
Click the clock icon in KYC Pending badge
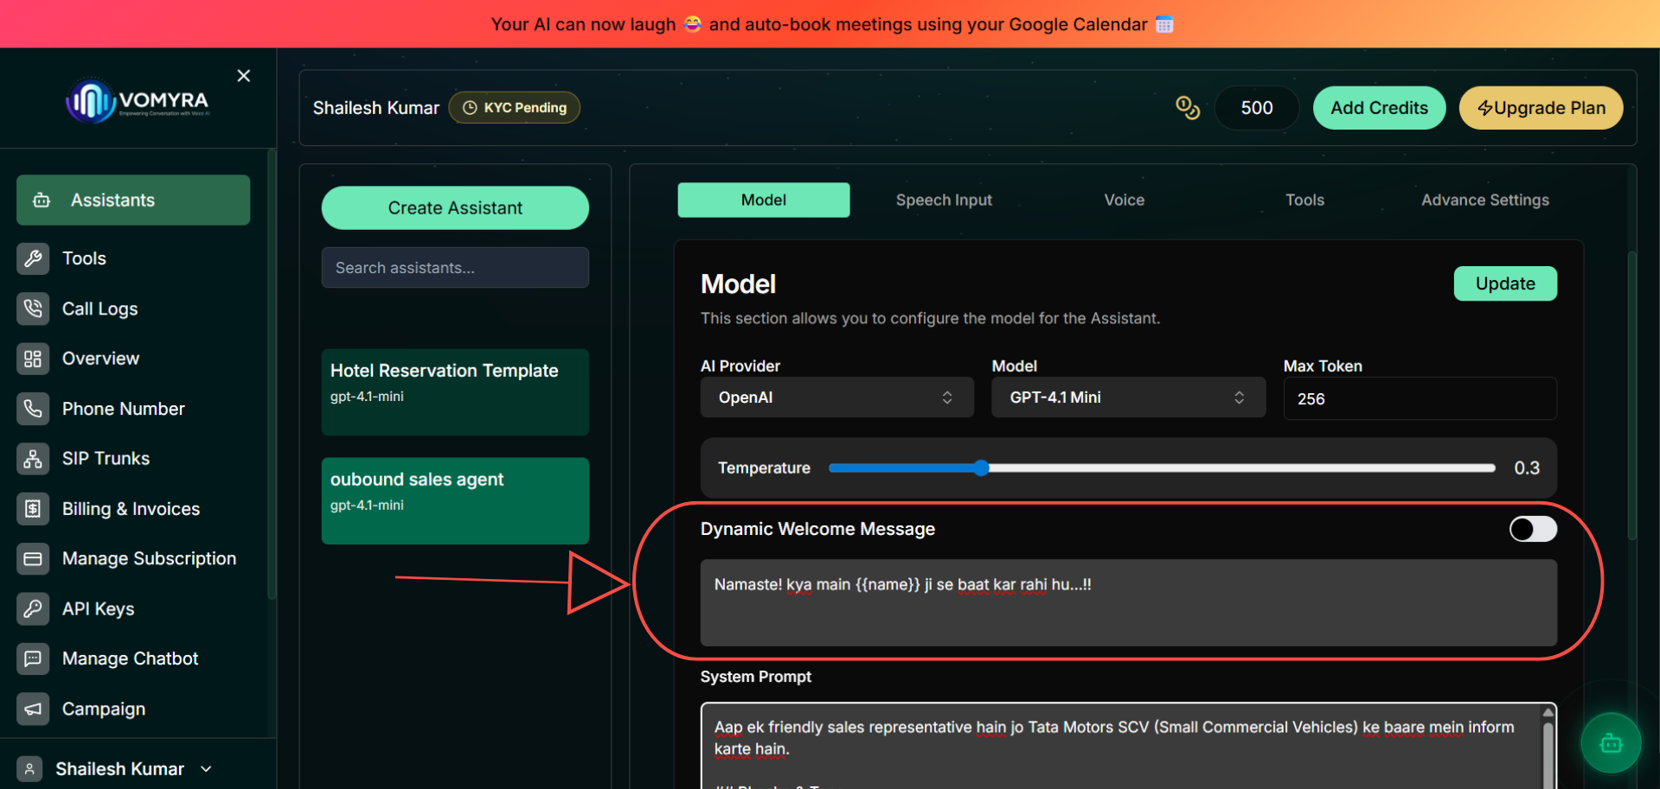click(x=470, y=108)
